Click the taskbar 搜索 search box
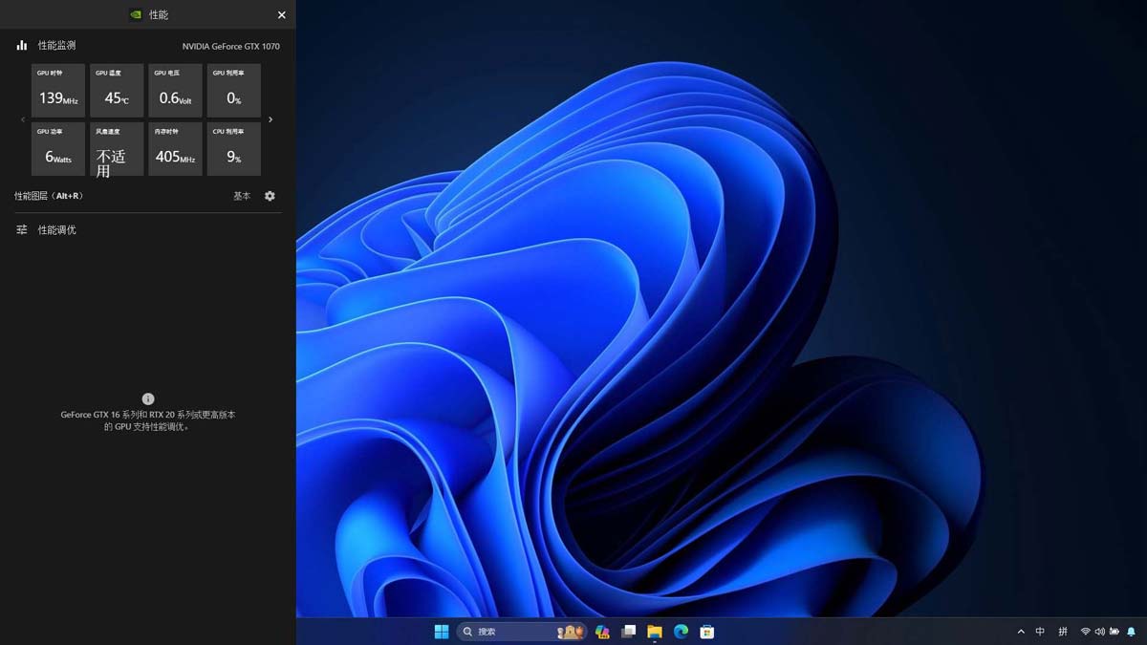Image resolution: width=1147 pixels, height=645 pixels. 507,632
